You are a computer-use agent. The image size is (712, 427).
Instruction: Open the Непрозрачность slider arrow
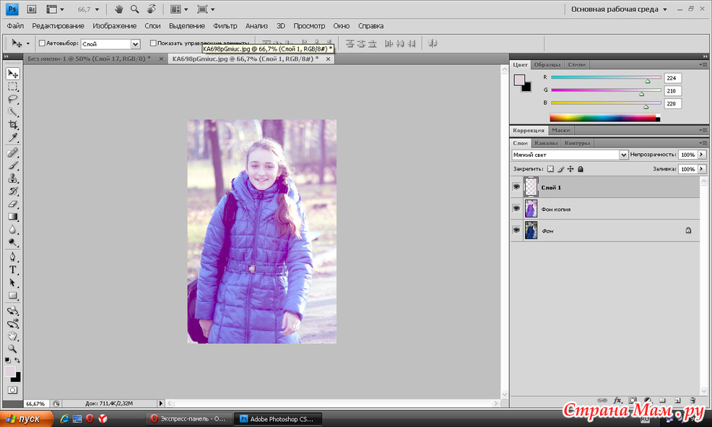click(x=702, y=155)
